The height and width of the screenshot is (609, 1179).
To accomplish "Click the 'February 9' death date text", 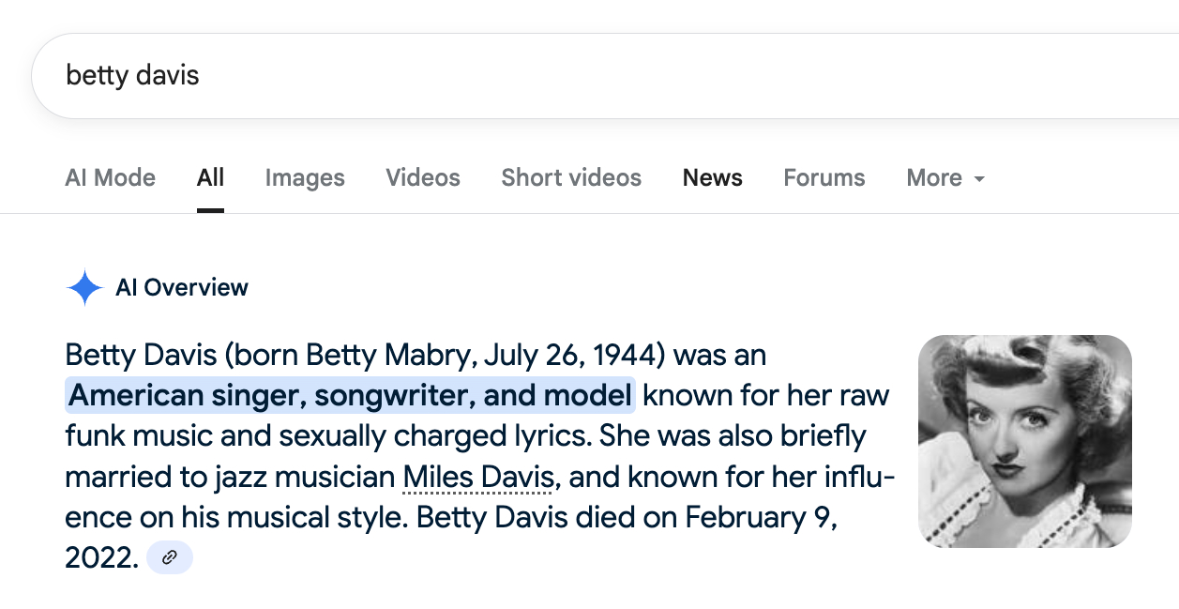I will [759, 517].
